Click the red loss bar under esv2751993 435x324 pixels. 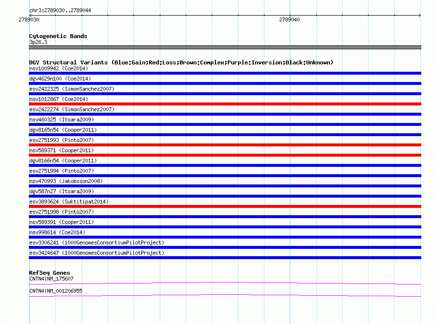(x=225, y=145)
